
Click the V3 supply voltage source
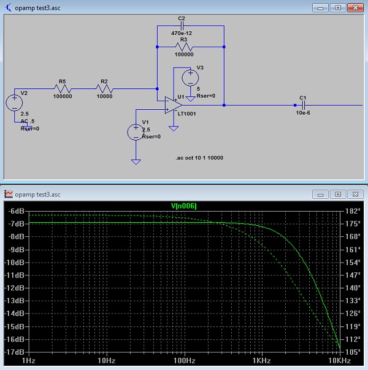click(191, 78)
